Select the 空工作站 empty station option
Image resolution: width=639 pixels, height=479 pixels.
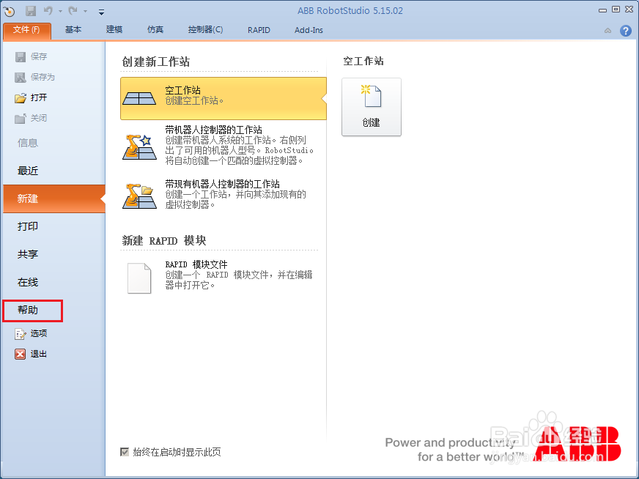[x=224, y=99]
